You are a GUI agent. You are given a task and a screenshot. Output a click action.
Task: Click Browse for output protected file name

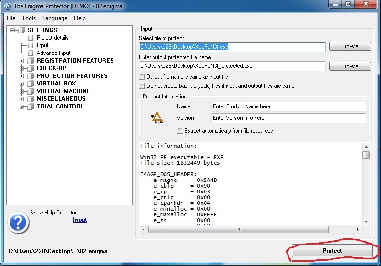(x=350, y=66)
